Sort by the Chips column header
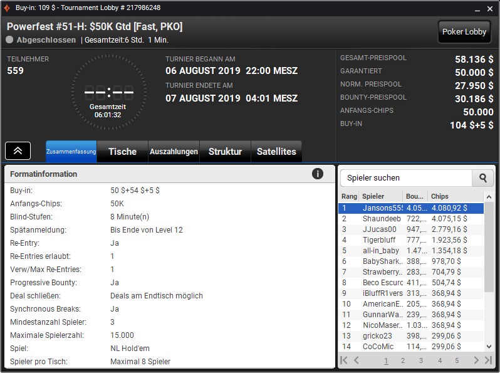 [x=456, y=196]
